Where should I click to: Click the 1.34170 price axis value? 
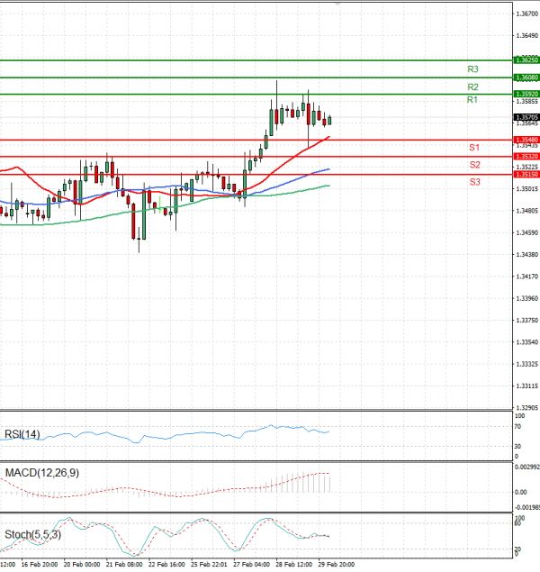point(527,277)
